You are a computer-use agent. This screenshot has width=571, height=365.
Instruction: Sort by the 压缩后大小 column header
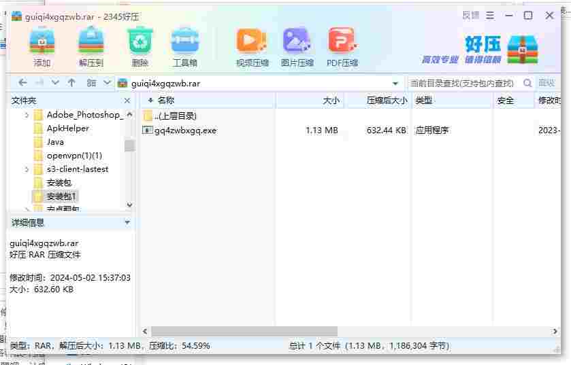387,101
